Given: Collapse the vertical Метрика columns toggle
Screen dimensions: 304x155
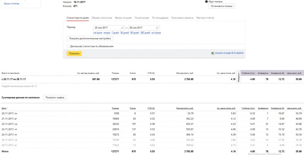Looking at the screenshot, I should [239, 77].
